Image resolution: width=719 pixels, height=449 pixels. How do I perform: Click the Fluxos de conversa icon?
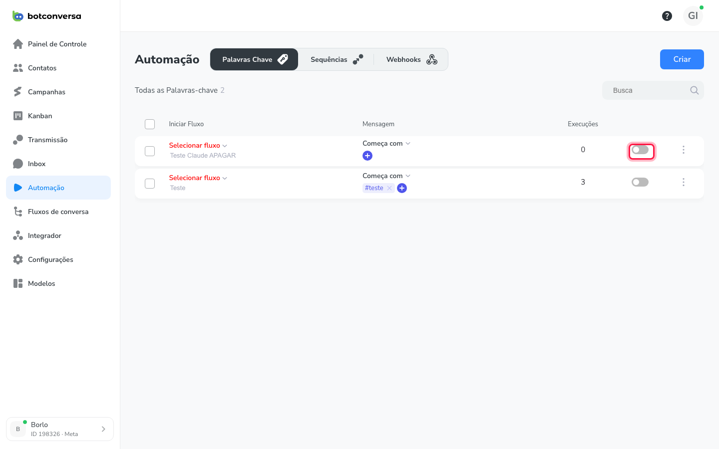tap(18, 212)
